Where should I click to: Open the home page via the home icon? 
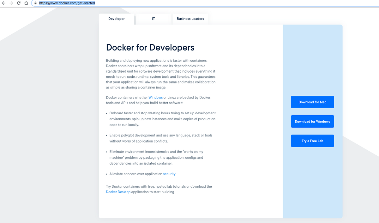tap(27, 3)
